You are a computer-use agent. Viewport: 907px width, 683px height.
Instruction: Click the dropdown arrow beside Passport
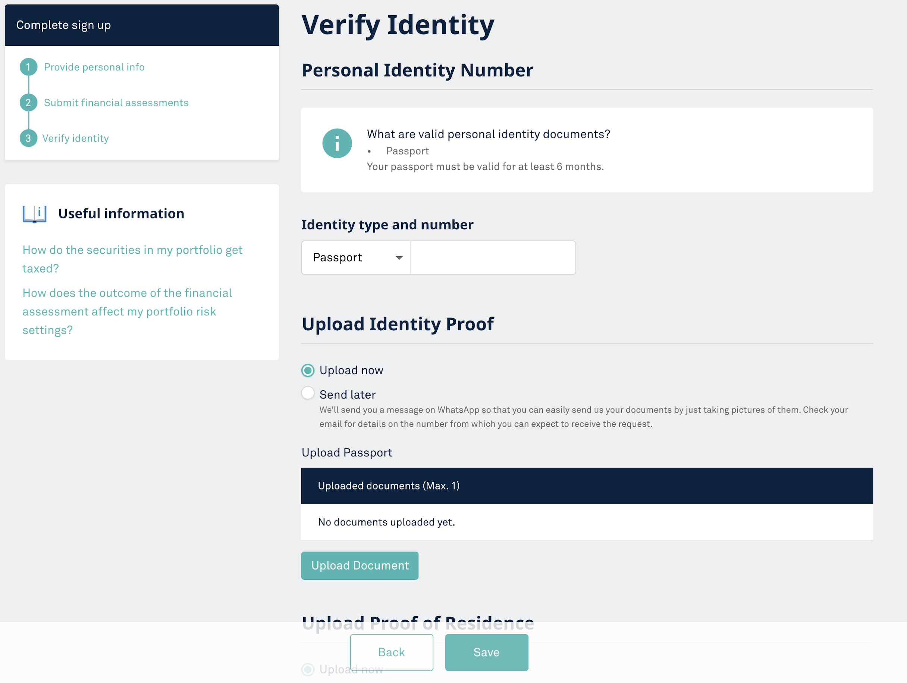(399, 258)
